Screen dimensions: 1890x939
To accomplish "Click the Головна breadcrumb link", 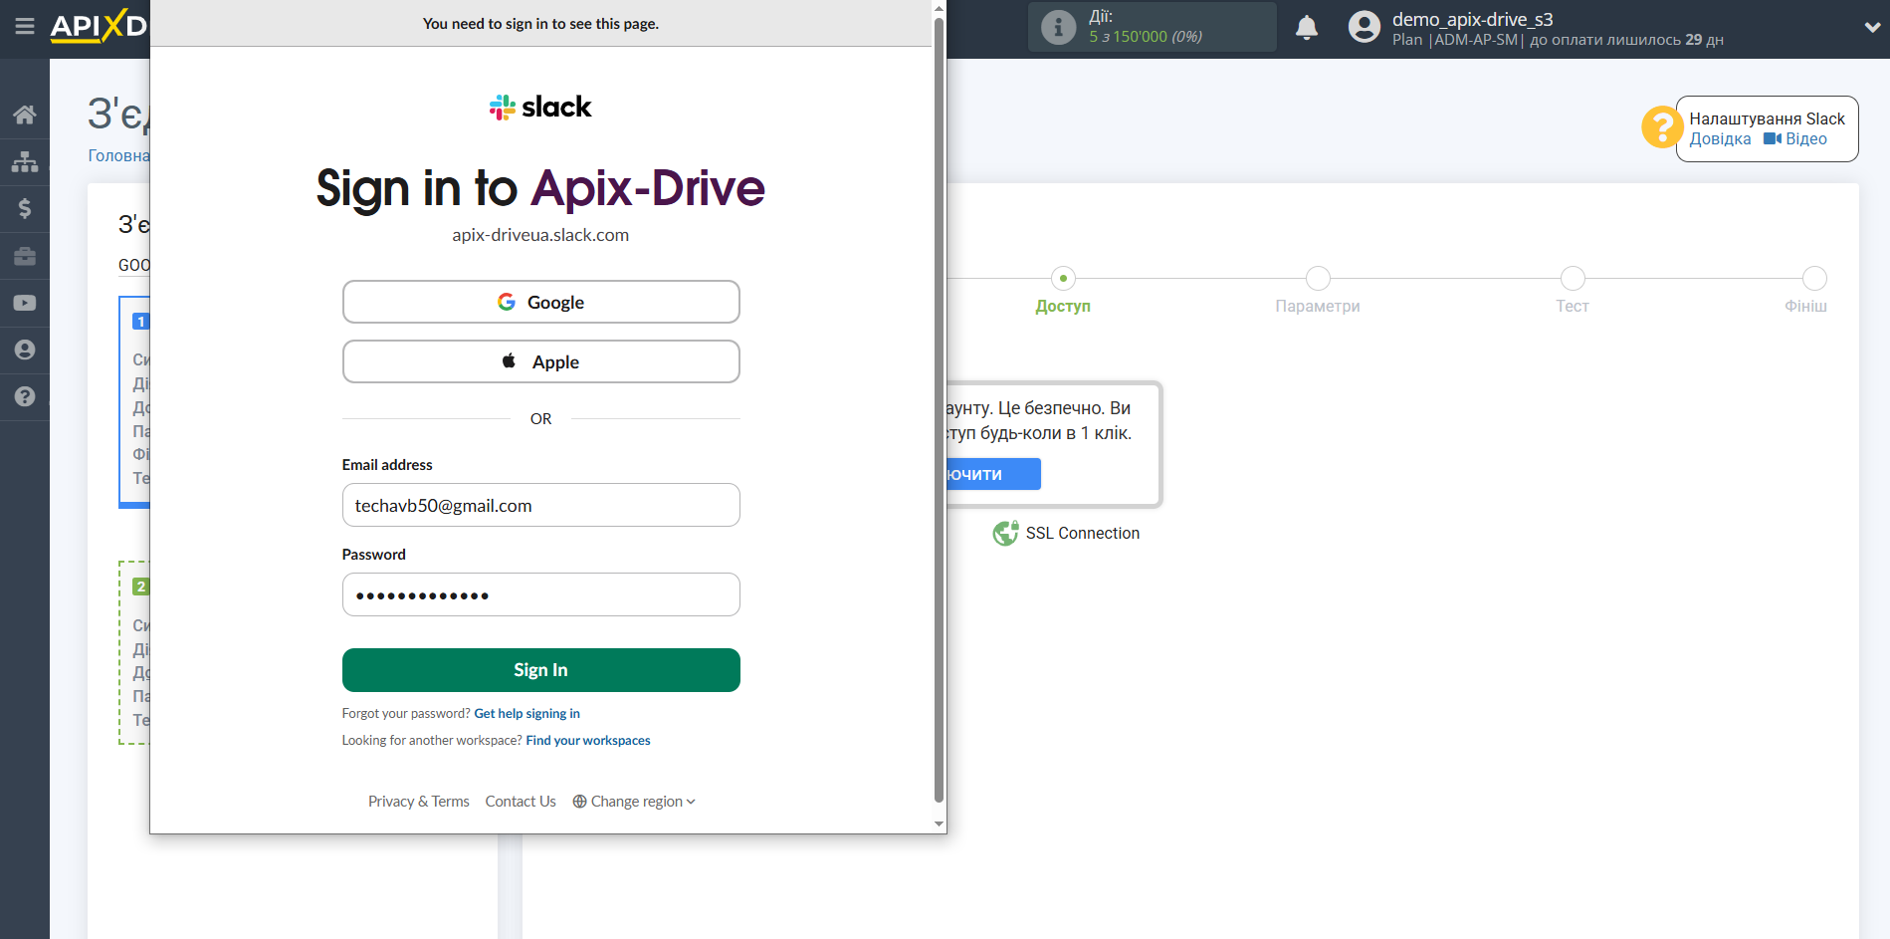I will point(118,155).
